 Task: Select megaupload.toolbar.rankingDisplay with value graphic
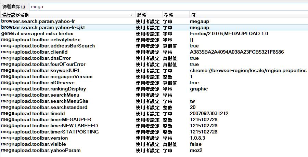[x=43, y=89]
